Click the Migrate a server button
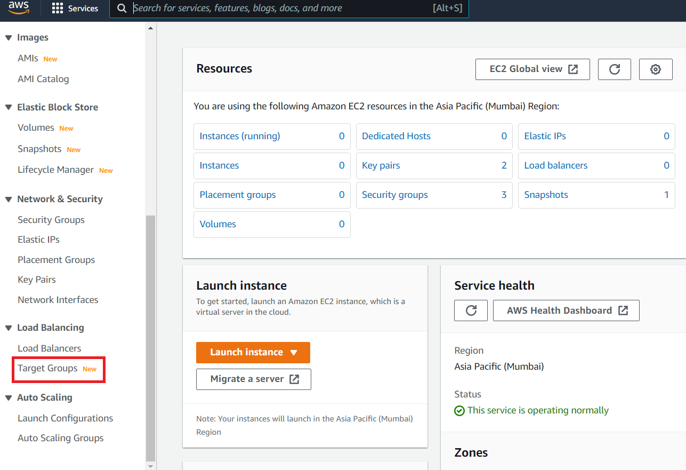Screen dimensions: 686x470 (253, 379)
